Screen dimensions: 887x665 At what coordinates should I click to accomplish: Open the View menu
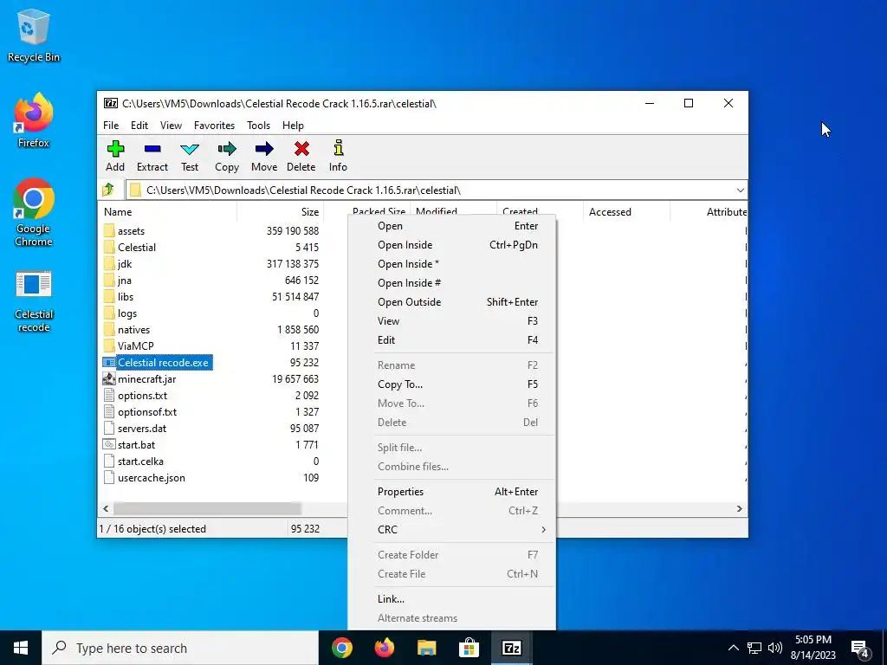(171, 126)
